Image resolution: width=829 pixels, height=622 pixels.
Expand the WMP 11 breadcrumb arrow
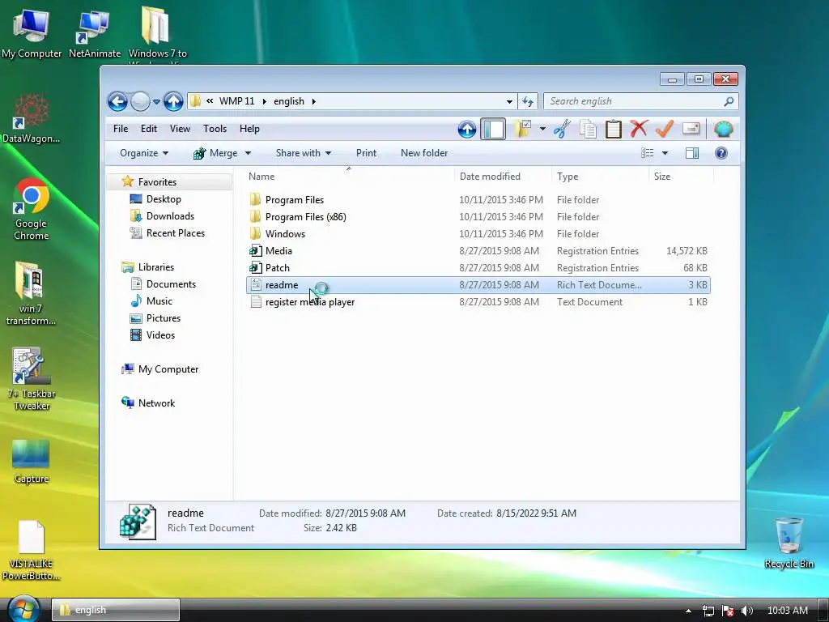coord(265,101)
